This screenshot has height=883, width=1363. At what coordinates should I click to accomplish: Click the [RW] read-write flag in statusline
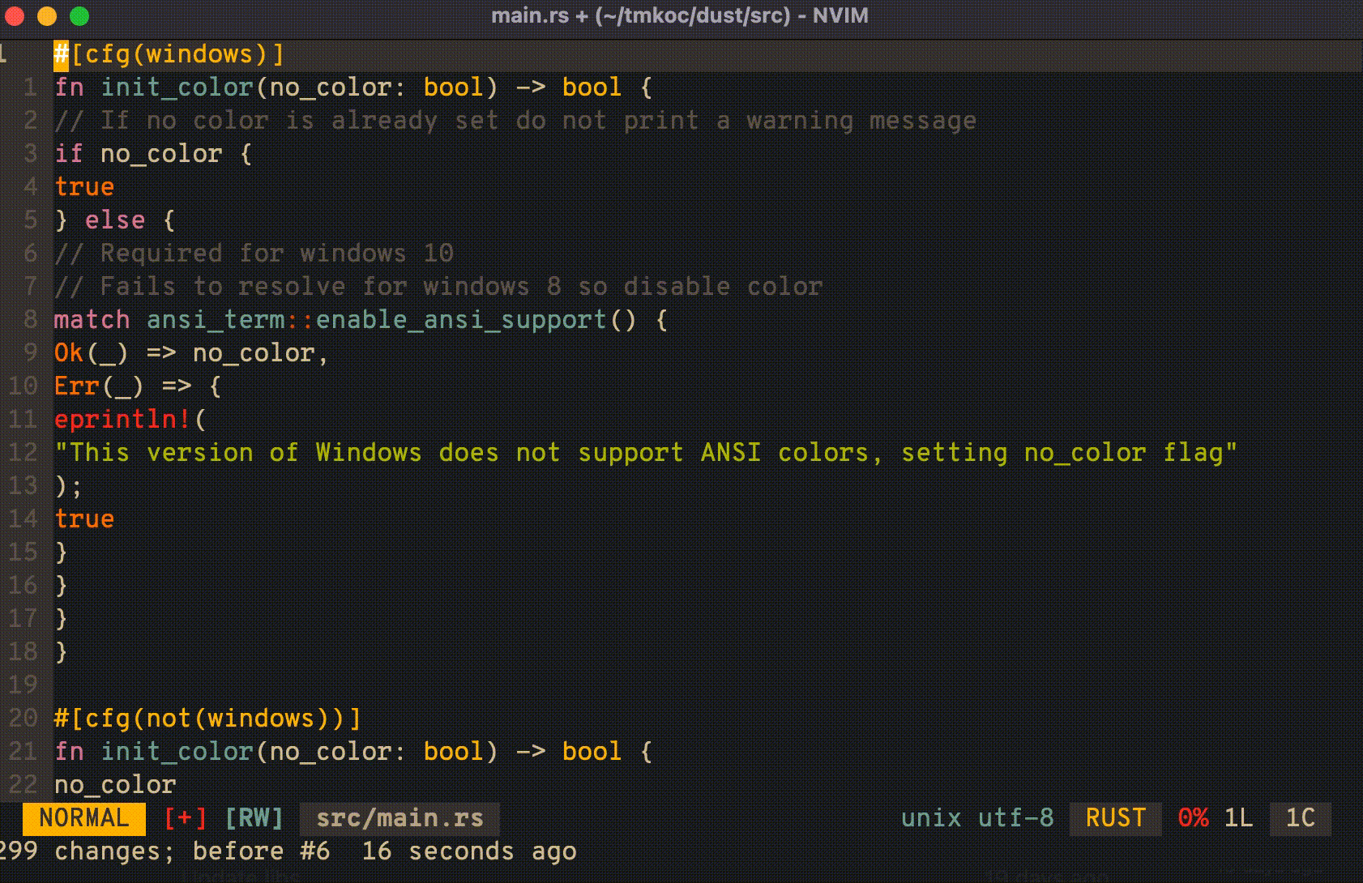click(x=254, y=818)
